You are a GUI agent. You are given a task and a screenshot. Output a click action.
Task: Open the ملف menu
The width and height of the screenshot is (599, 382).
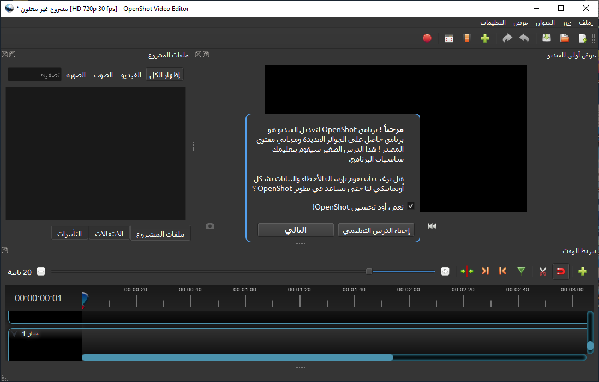(x=585, y=22)
